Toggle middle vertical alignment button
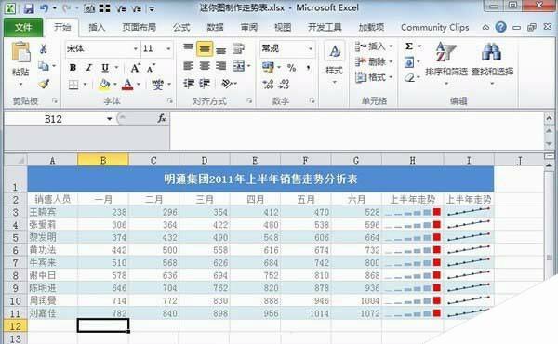This screenshot has height=344, width=558. click(x=205, y=49)
